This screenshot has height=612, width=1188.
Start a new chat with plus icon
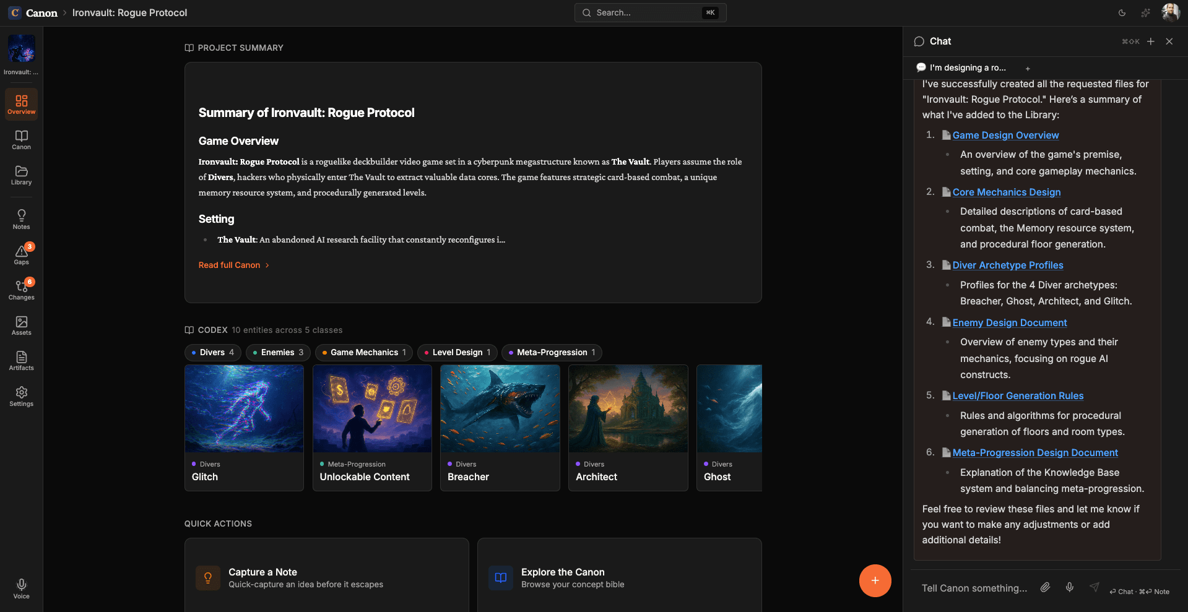1150,41
